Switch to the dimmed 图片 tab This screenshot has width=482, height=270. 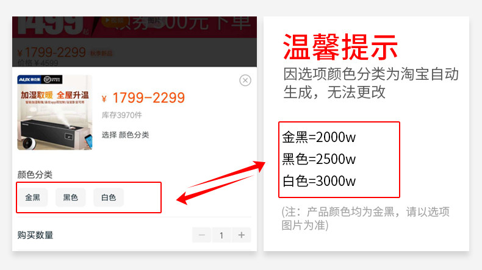[x=154, y=21]
